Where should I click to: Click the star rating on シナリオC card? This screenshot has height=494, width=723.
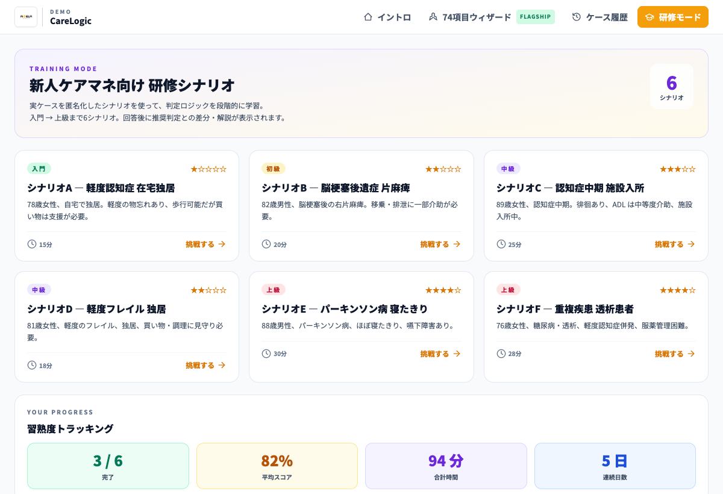678,169
